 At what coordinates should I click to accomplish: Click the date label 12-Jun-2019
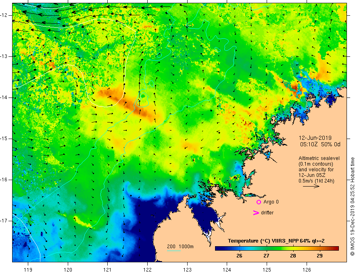(315, 138)
